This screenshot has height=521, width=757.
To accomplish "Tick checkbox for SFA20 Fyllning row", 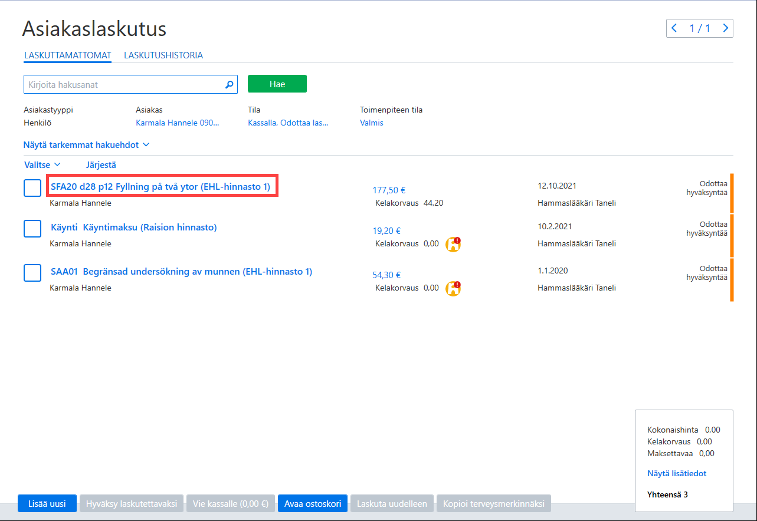I will (x=32, y=188).
